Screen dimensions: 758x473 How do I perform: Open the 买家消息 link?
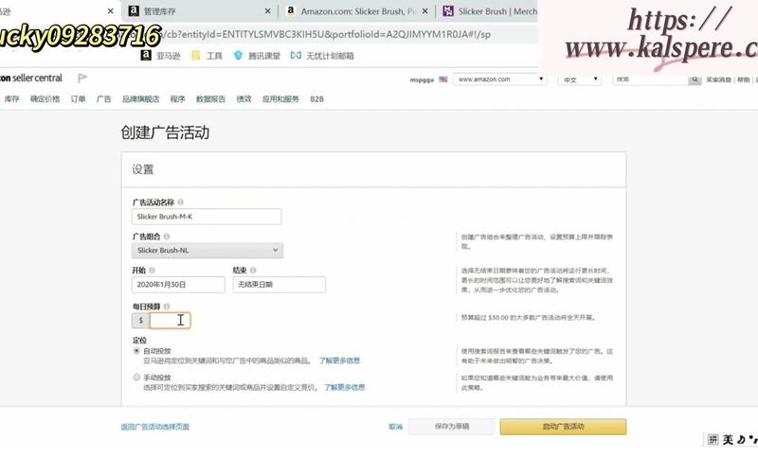719,79
